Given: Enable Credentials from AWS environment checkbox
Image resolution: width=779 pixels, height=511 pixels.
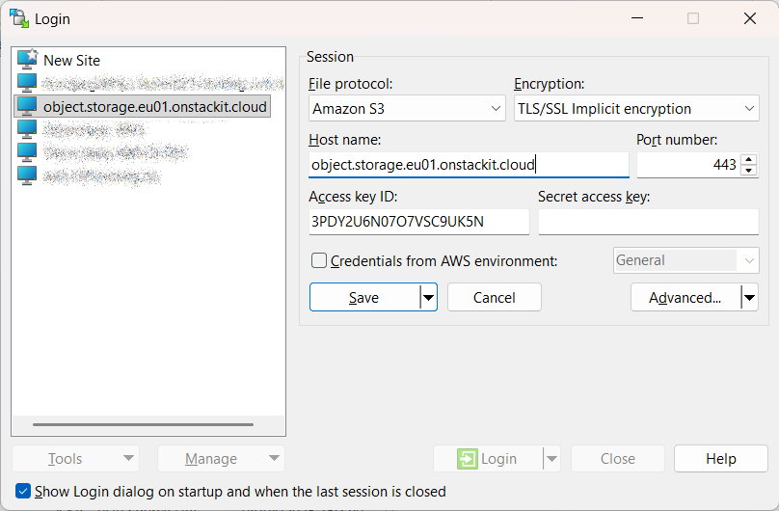Looking at the screenshot, I should 319,260.
